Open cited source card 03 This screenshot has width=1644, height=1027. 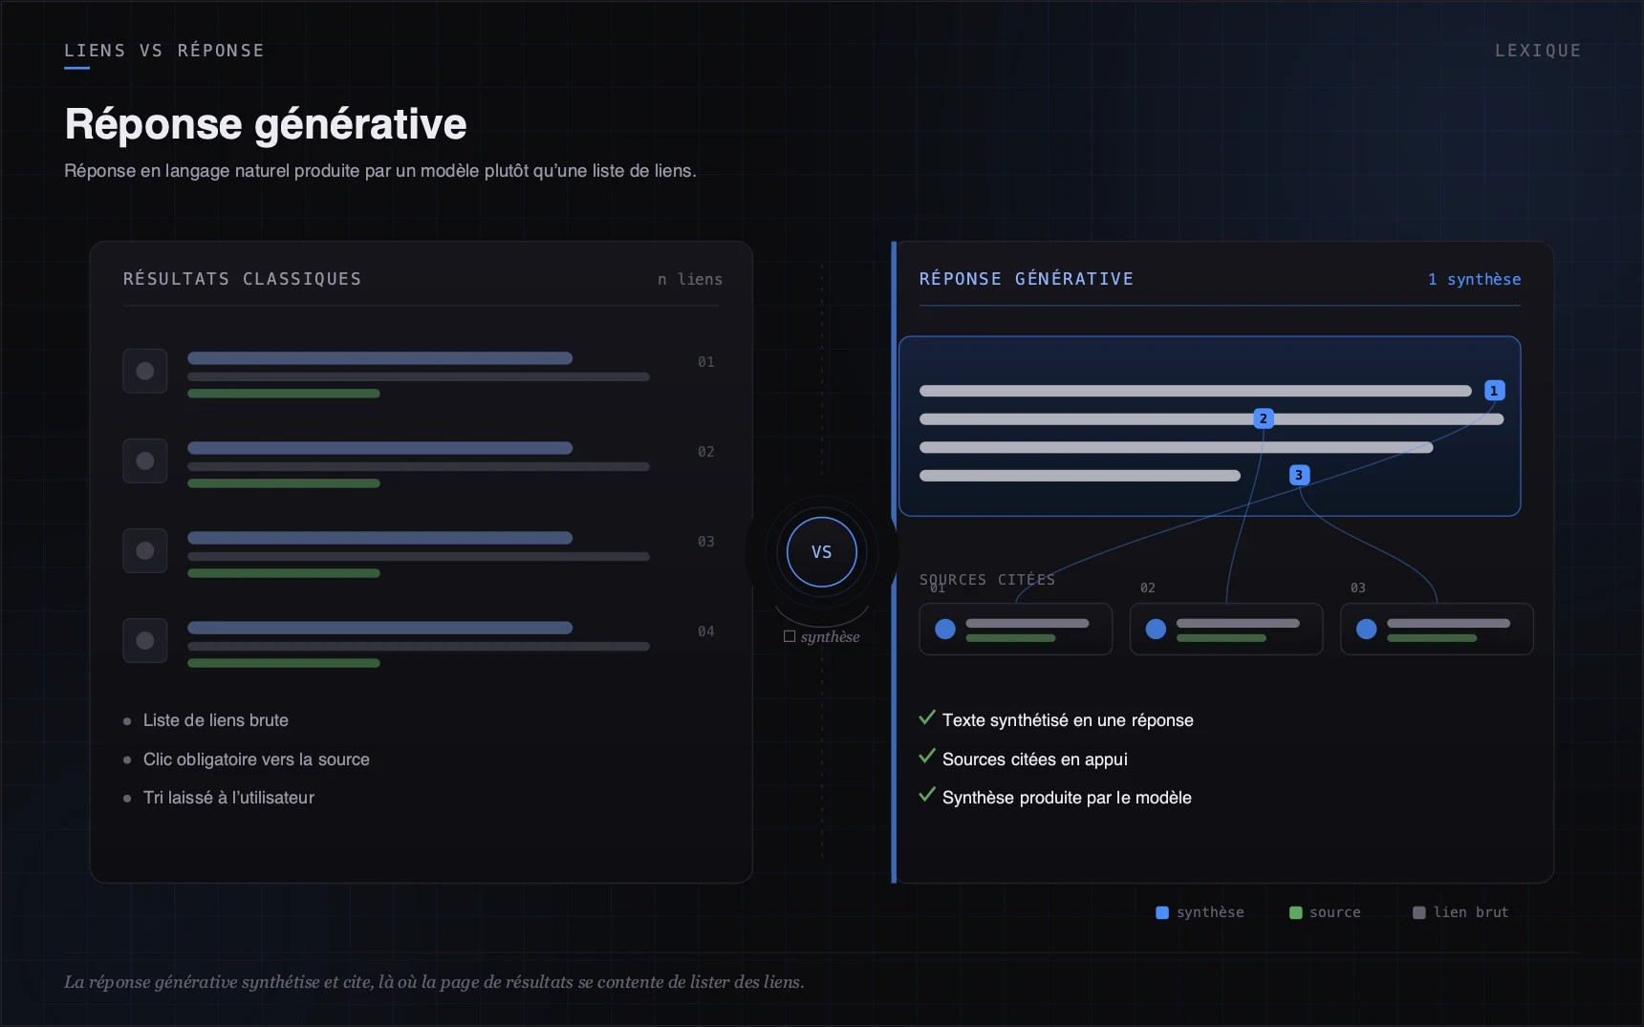[x=1437, y=629]
